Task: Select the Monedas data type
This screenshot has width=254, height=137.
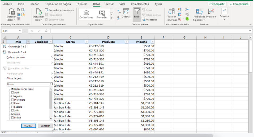Action: 102,14
